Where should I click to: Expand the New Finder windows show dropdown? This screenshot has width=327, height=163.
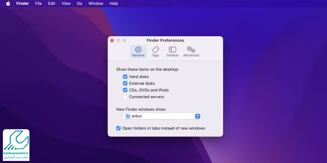tap(162, 116)
